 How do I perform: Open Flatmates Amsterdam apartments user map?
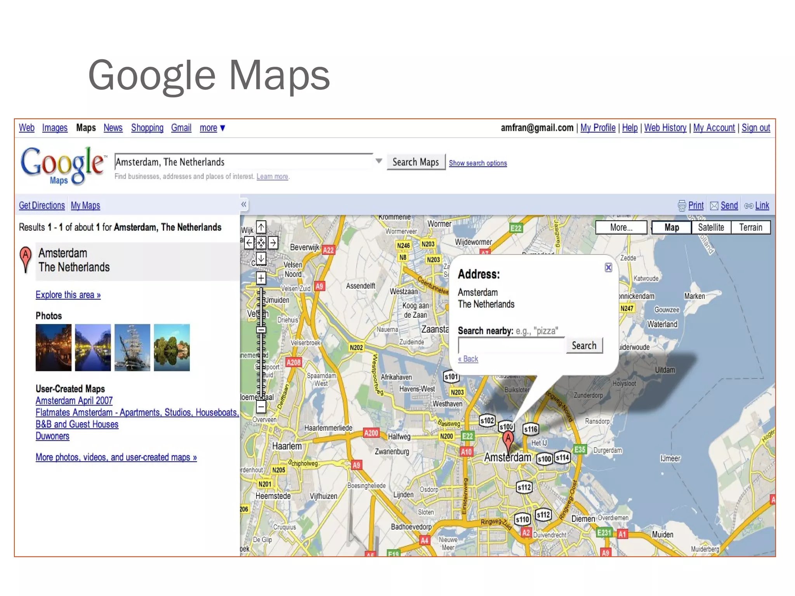(137, 412)
